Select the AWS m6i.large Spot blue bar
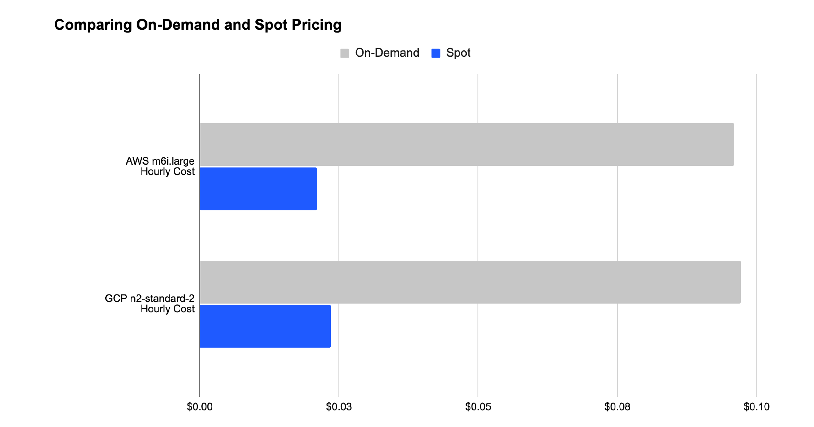The height and width of the screenshot is (427, 814). 258,189
